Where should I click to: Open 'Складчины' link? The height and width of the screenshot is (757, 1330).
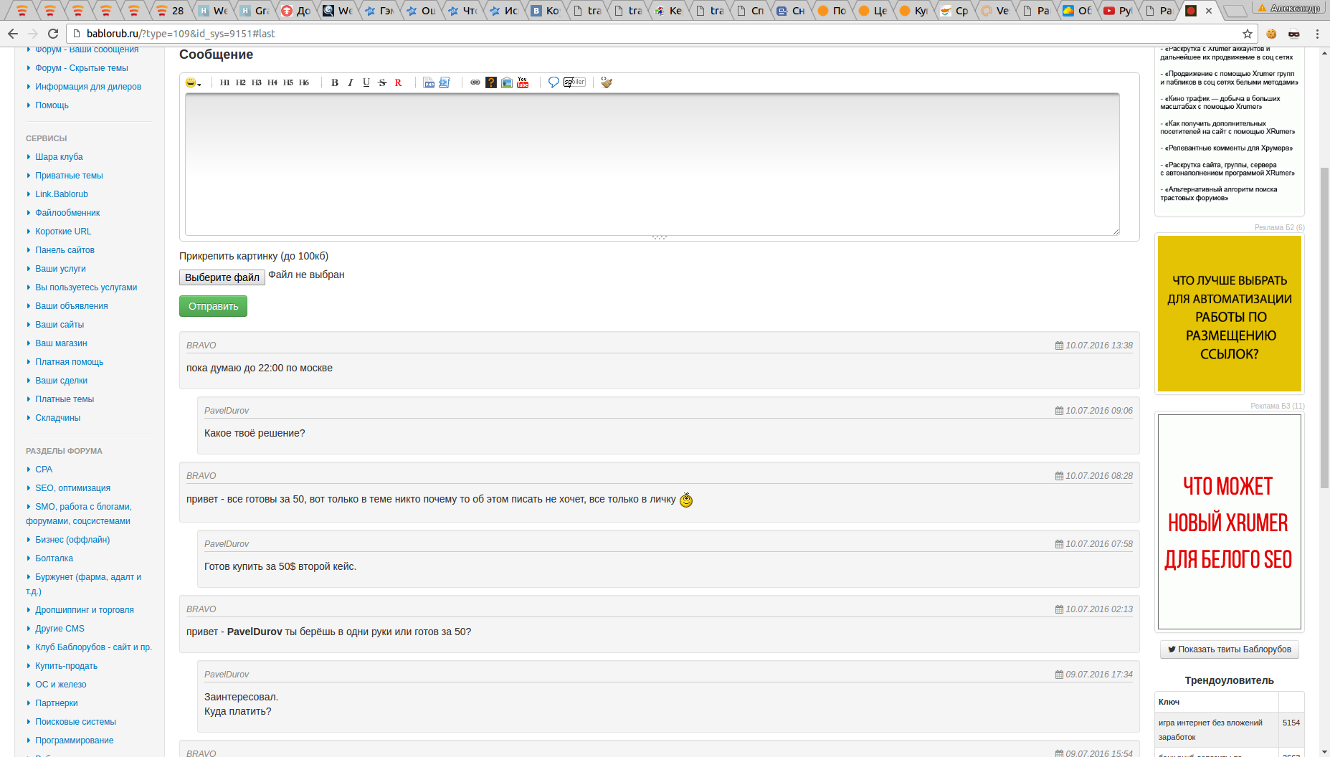click(58, 418)
